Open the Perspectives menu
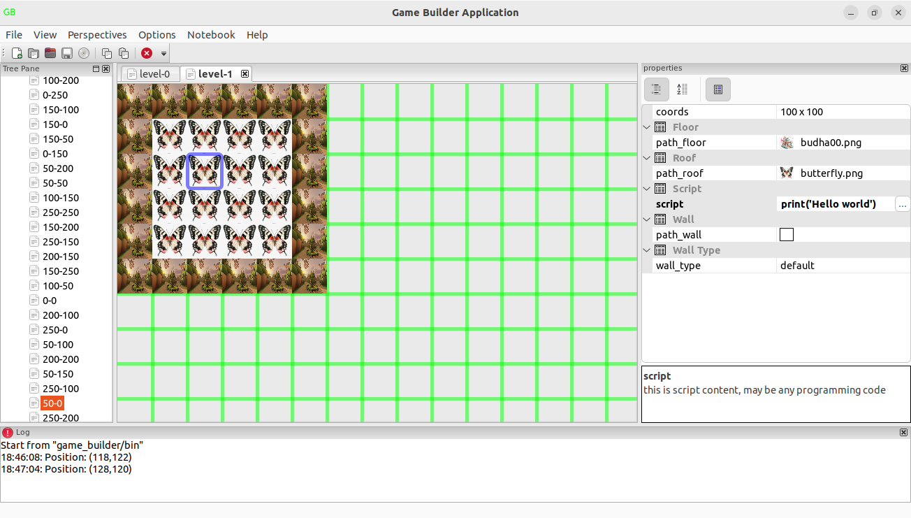 pos(97,35)
